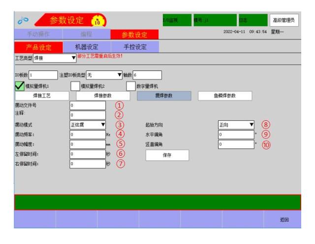Click the 注释 comment input field
This screenshot has height=244, width=315.
88,115
